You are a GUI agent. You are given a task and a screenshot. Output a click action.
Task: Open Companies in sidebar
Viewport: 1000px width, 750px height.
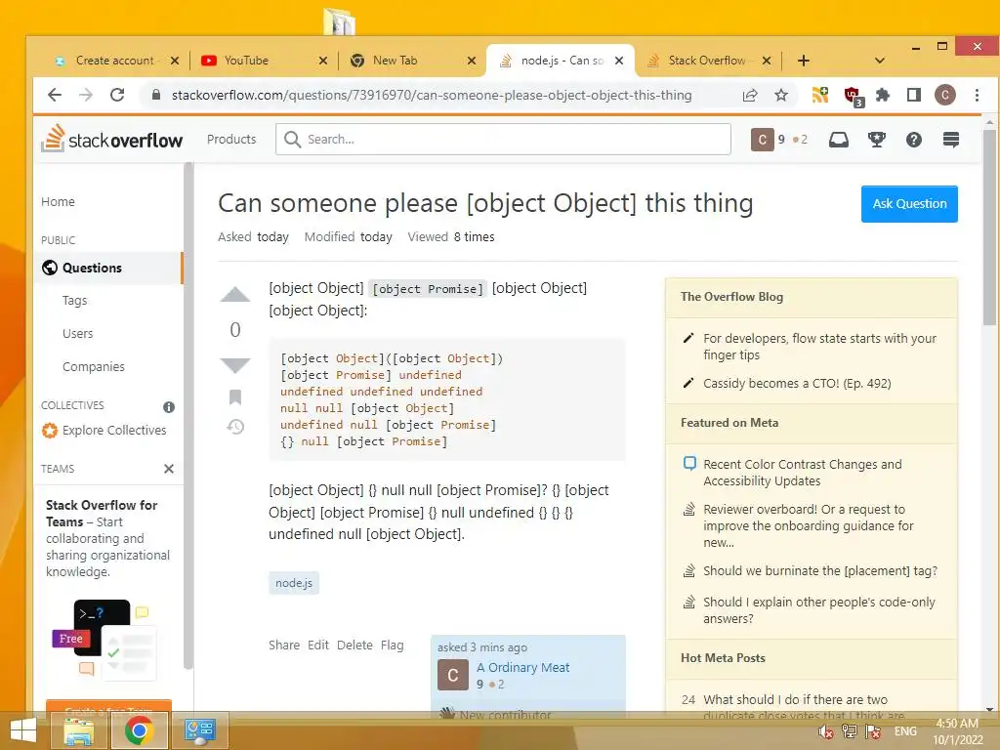pos(94,367)
